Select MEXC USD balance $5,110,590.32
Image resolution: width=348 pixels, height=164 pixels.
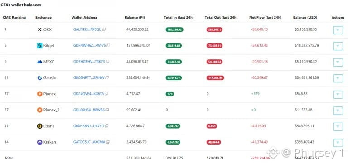306,62
